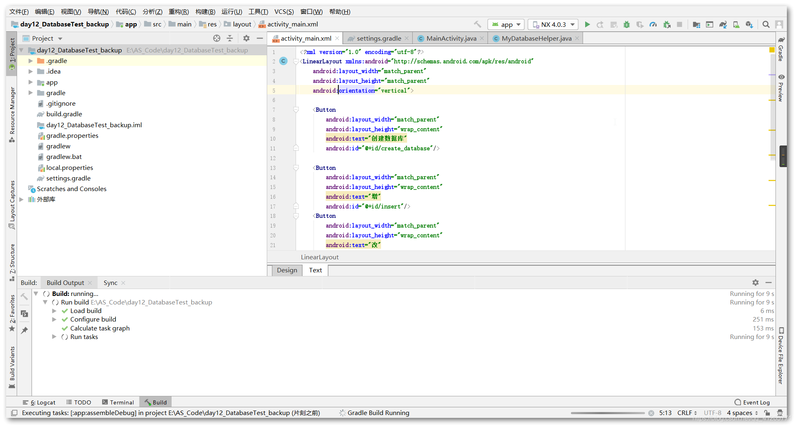The image size is (795, 426).
Task: Open the AVD Manager icon
Action: pyautogui.click(x=736, y=24)
